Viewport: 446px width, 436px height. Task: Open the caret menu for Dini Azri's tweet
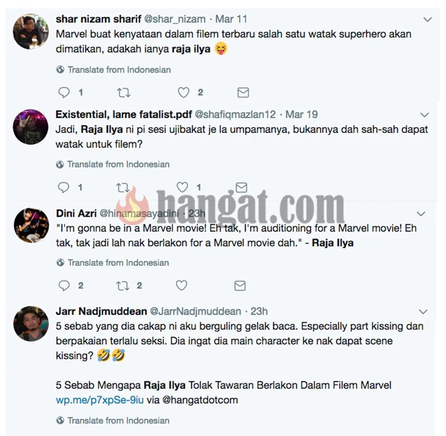click(x=421, y=214)
